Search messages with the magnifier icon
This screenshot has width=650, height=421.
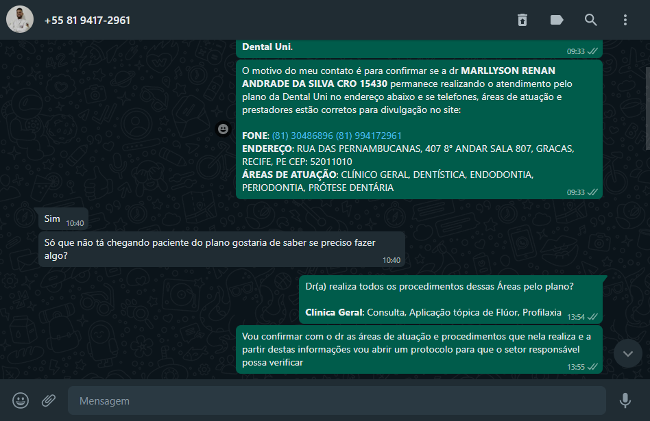pos(591,20)
